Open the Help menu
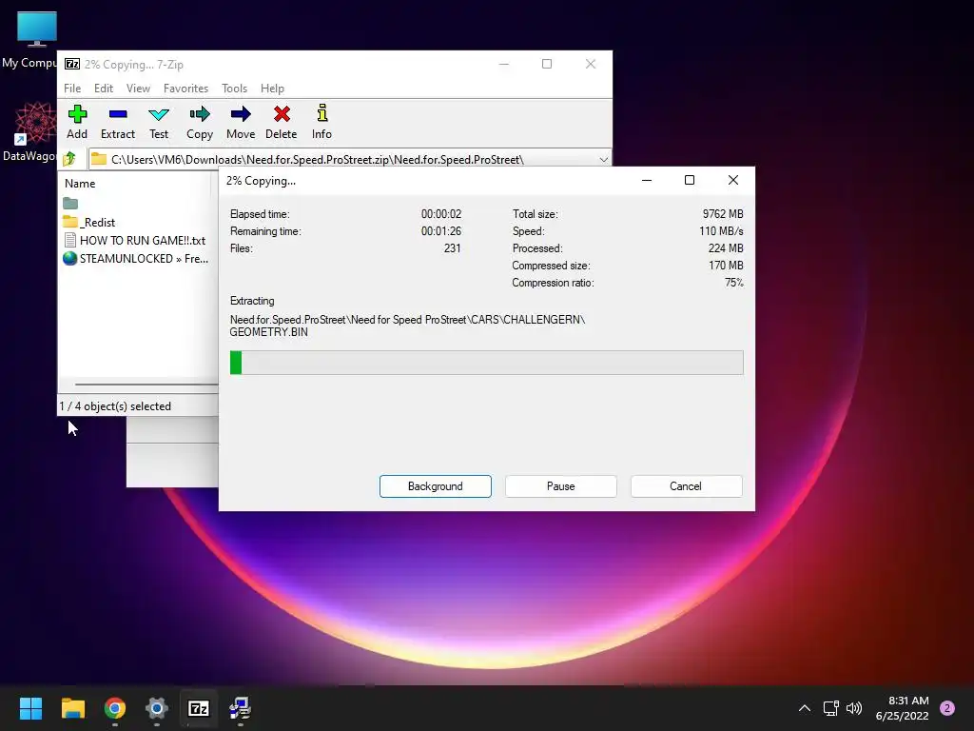The width and height of the screenshot is (974, 731). click(x=272, y=89)
